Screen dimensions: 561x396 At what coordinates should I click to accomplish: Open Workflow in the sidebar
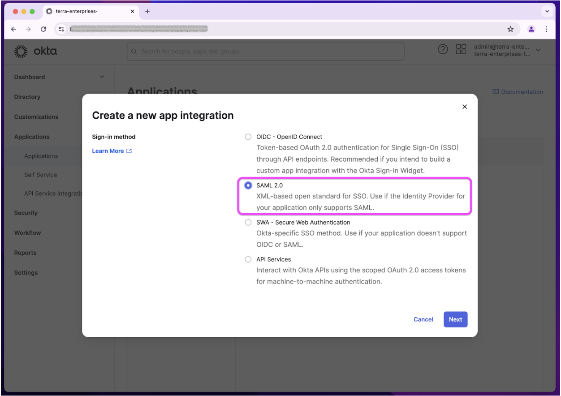[x=27, y=233]
